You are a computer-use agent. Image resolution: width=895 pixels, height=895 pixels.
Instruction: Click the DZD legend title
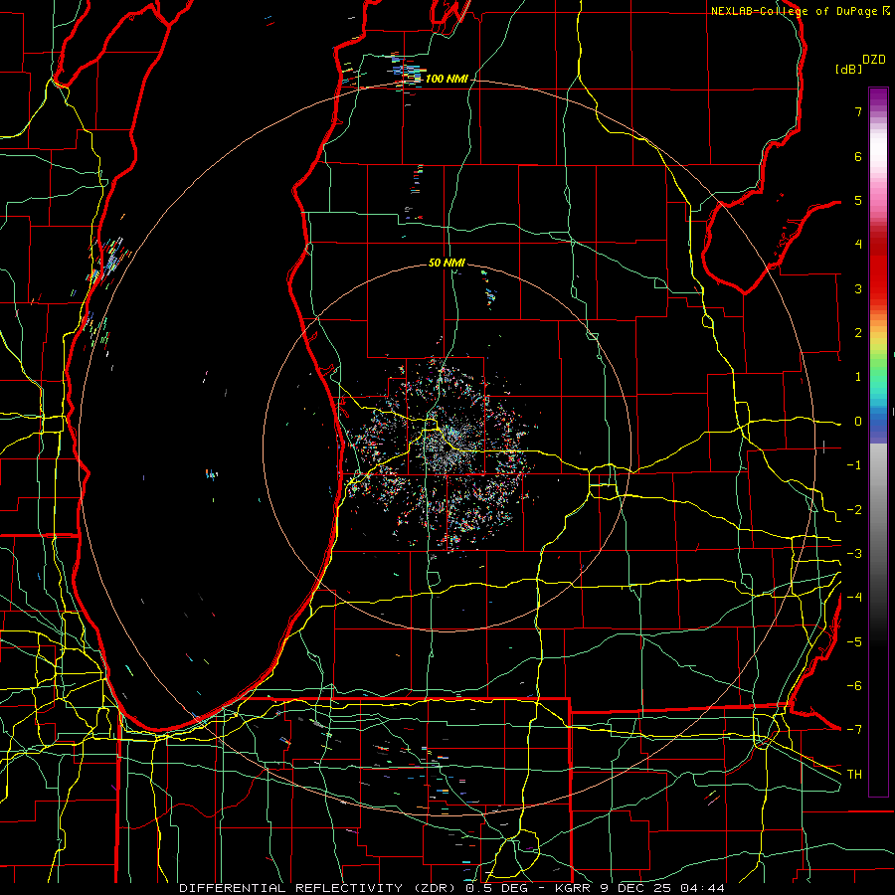tap(874, 60)
